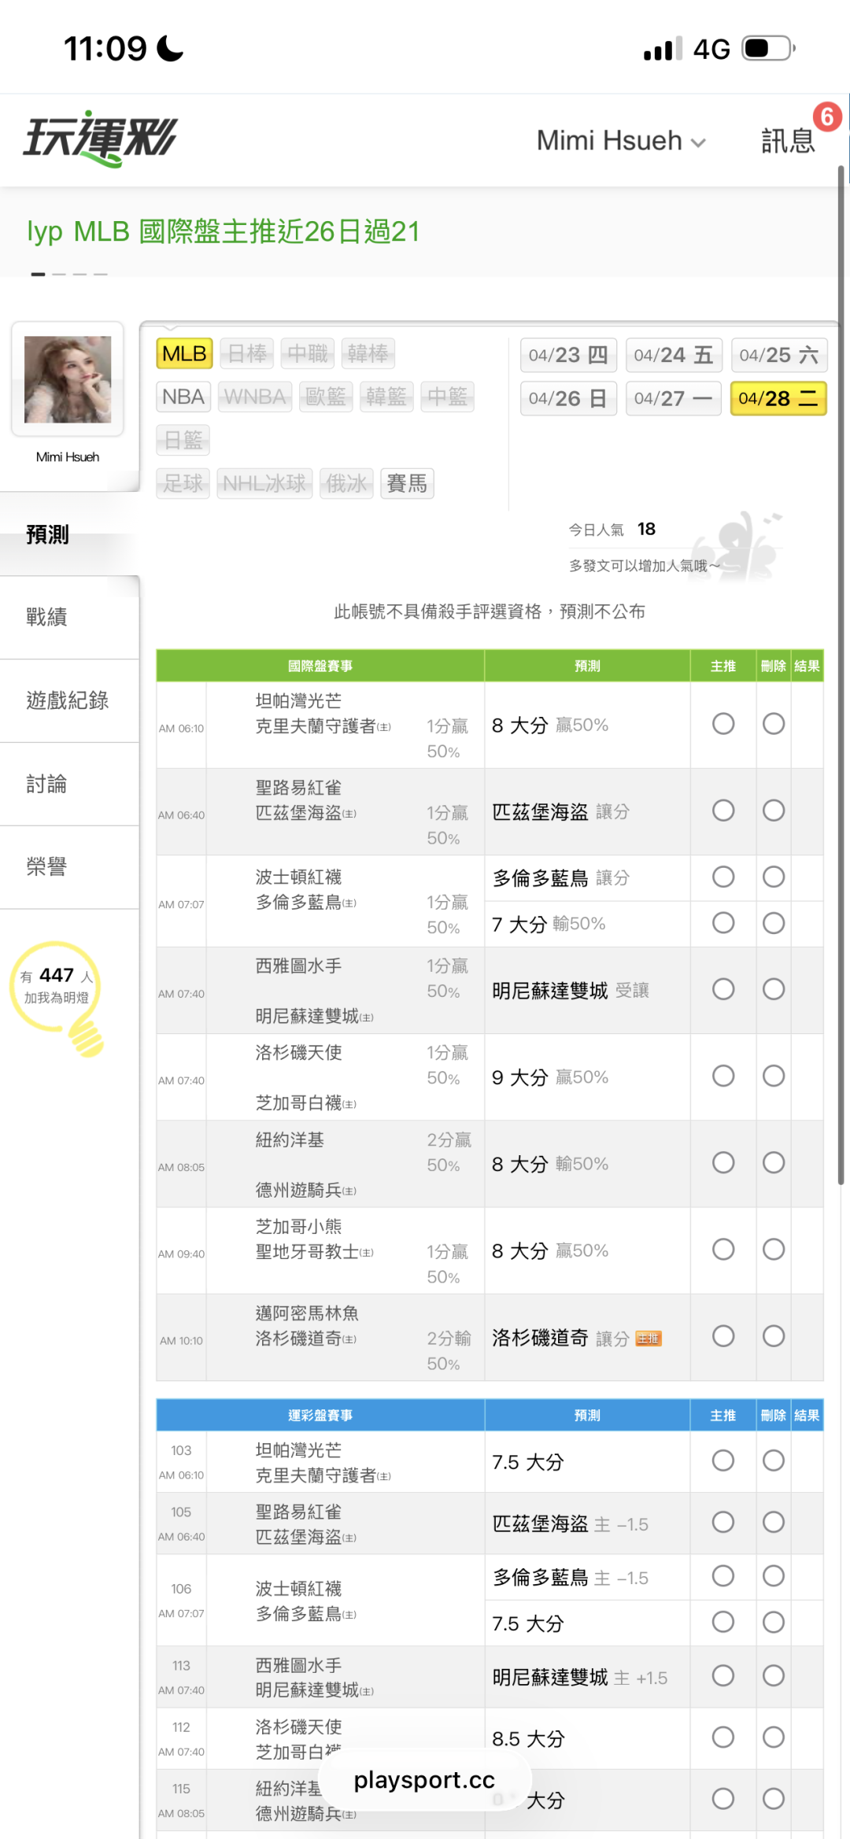850x1839 pixels.
Task: Tap the do-not-disturb moon icon
Action: (170, 49)
